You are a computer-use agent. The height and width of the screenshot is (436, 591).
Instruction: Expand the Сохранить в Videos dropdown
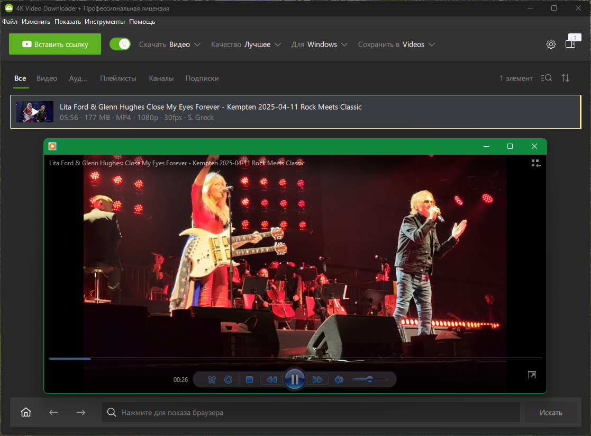pyautogui.click(x=396, y=45)
